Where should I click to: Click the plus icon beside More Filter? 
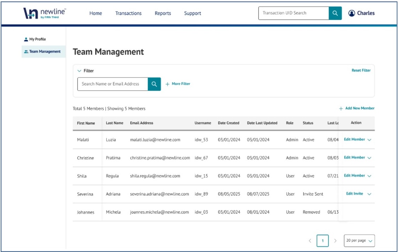(x=168, y=84)
